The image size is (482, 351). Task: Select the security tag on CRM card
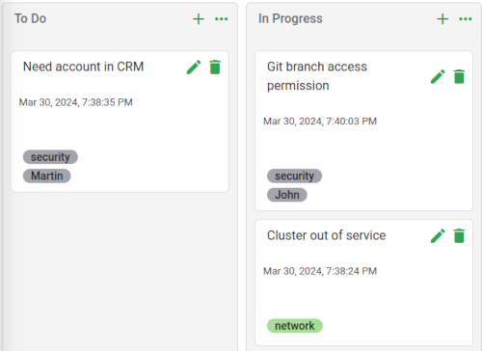pos(50,157)
